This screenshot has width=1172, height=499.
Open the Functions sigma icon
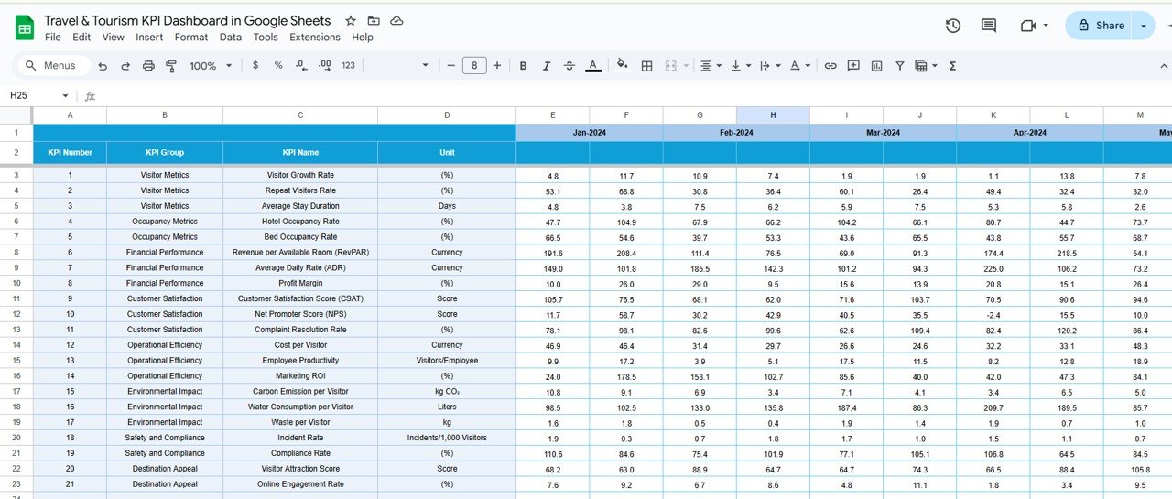click(x=952, y=66)
